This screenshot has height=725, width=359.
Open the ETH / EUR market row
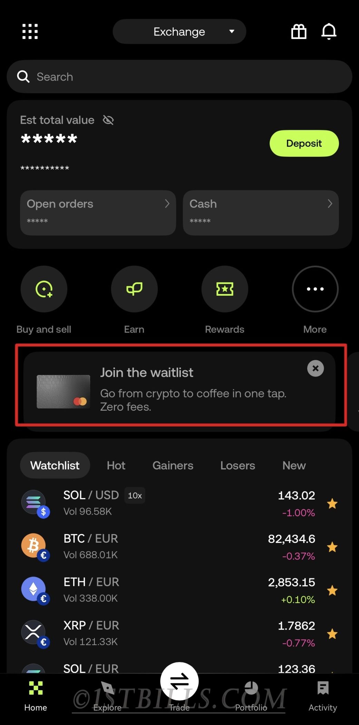(179, 590)
